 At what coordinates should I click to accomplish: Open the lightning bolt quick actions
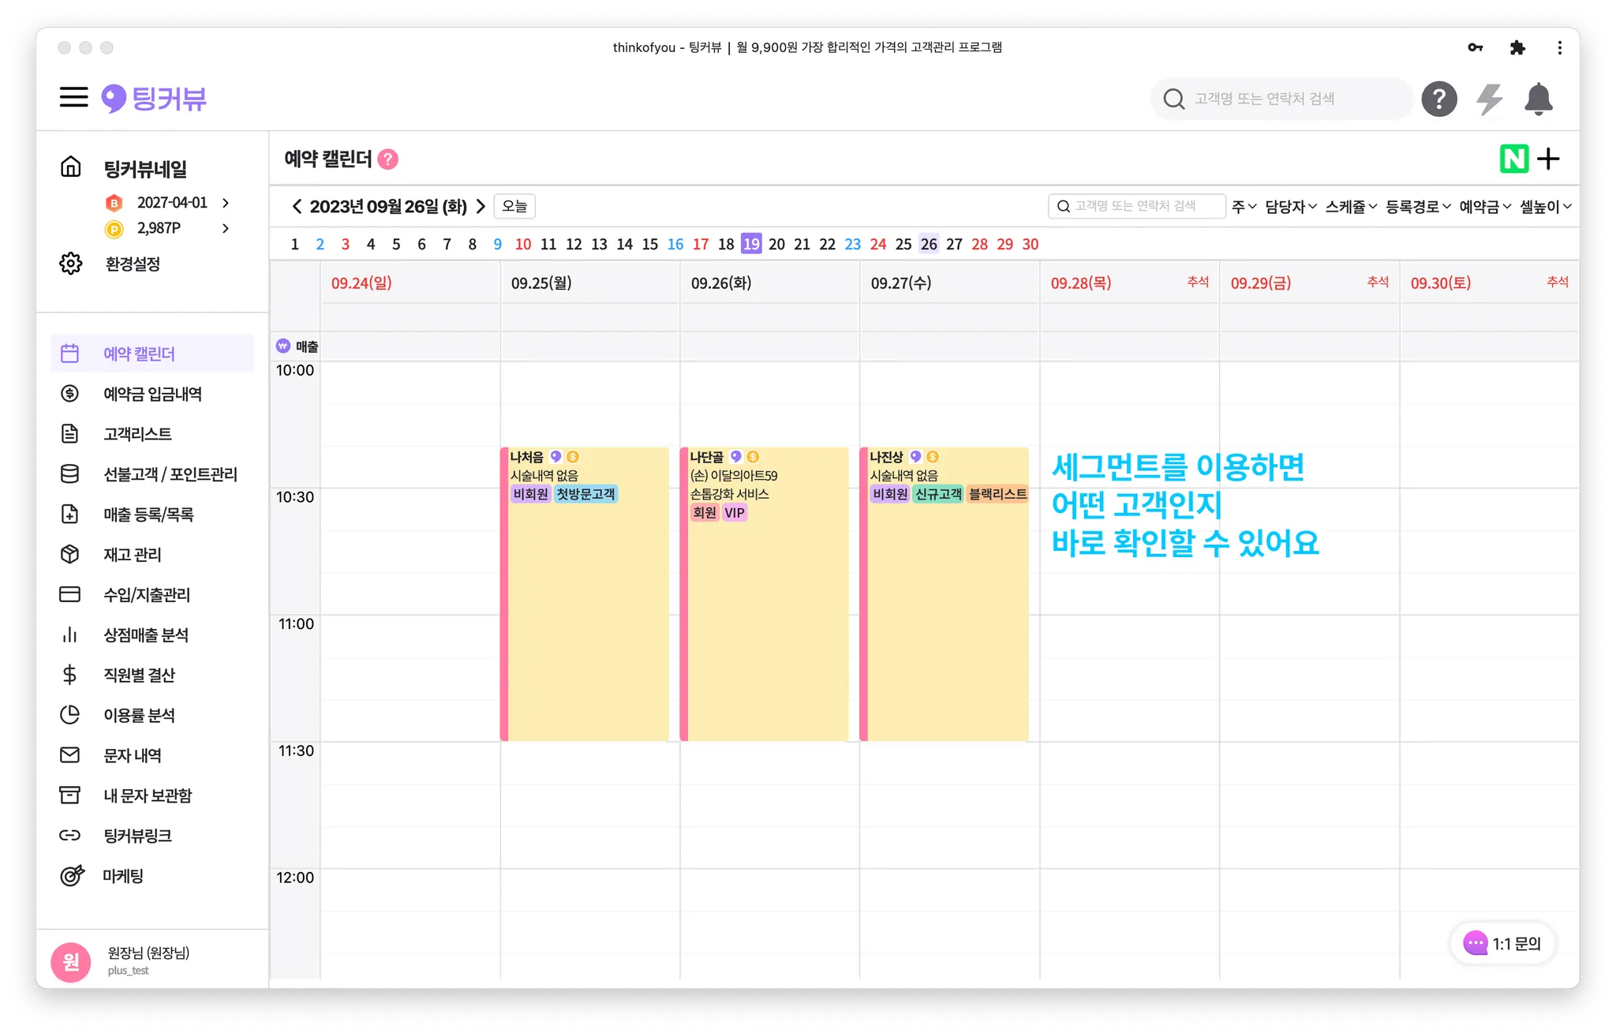tap(1489, 99)
